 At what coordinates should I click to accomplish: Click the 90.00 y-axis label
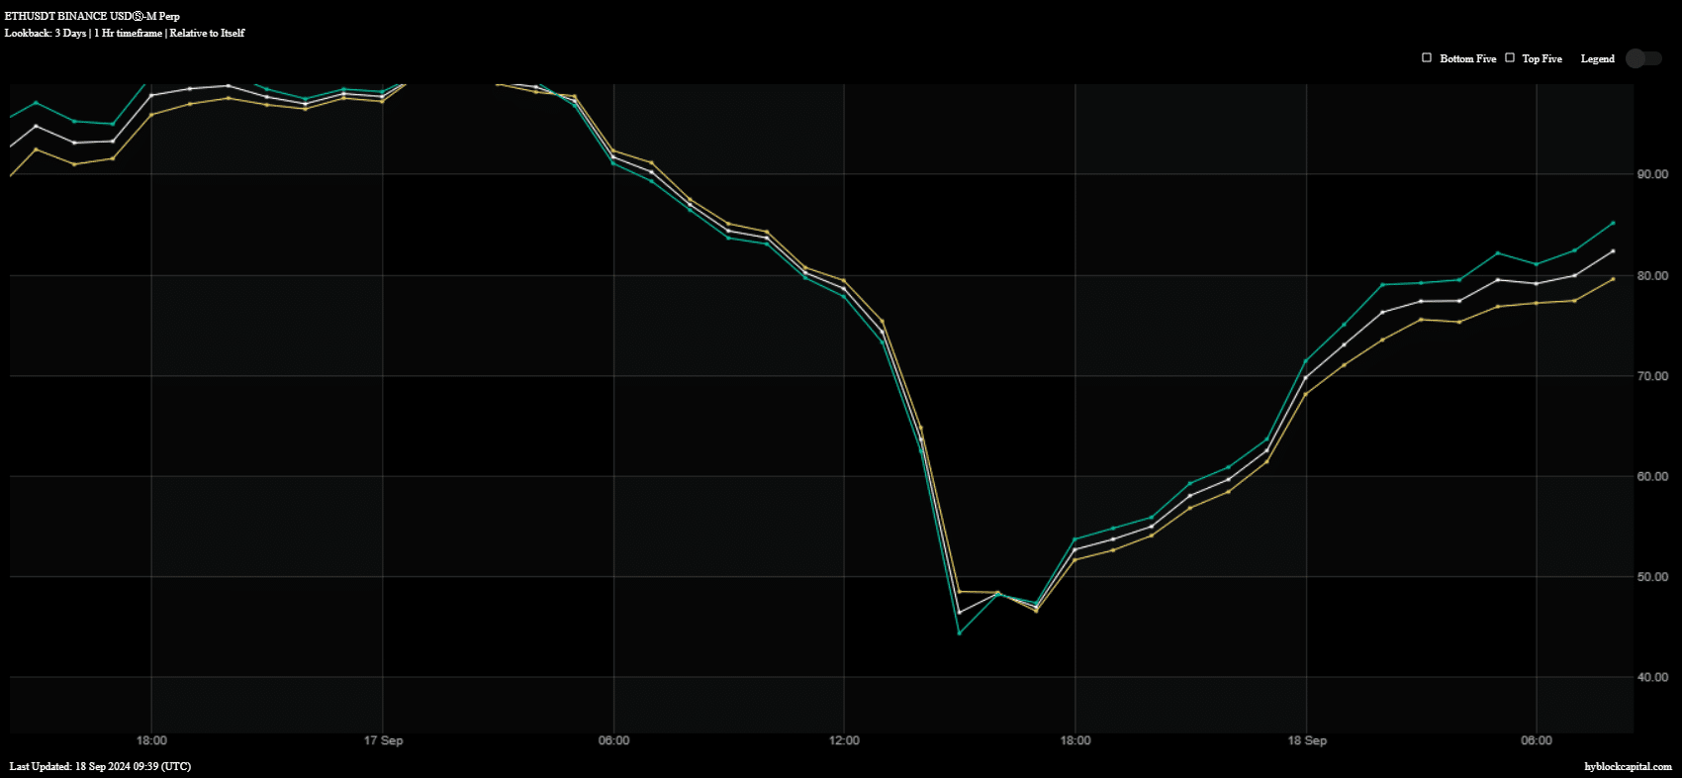pos(1652,174)
